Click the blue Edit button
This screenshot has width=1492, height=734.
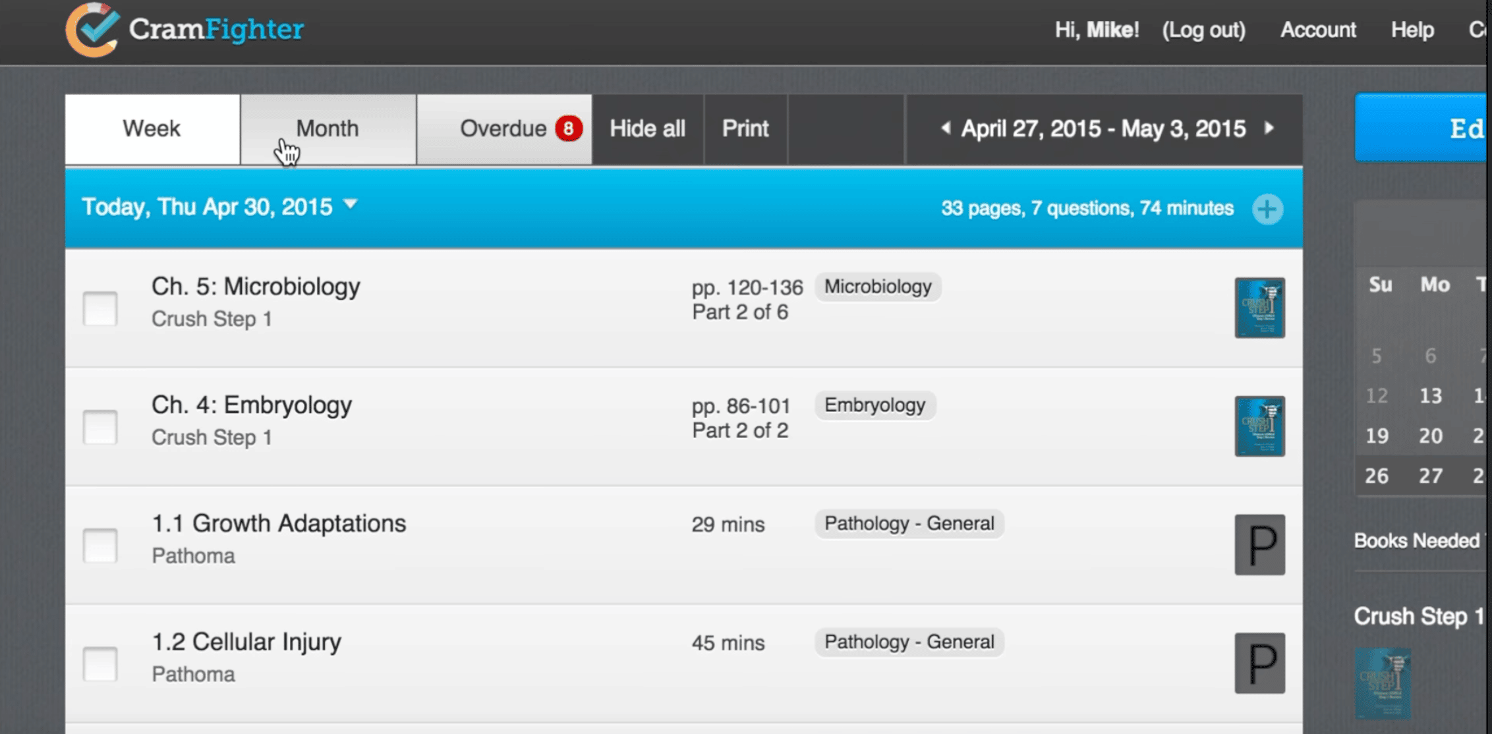coord(1422,128)
